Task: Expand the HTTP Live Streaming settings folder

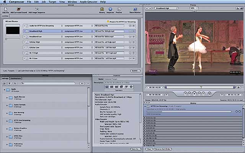Action: 7,121
